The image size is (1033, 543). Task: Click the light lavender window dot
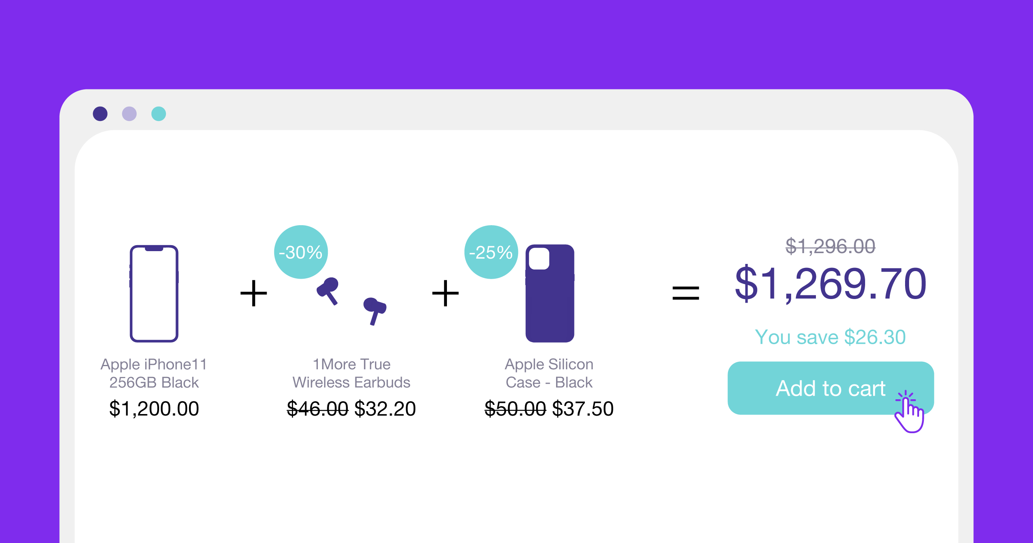pos(129,114)
